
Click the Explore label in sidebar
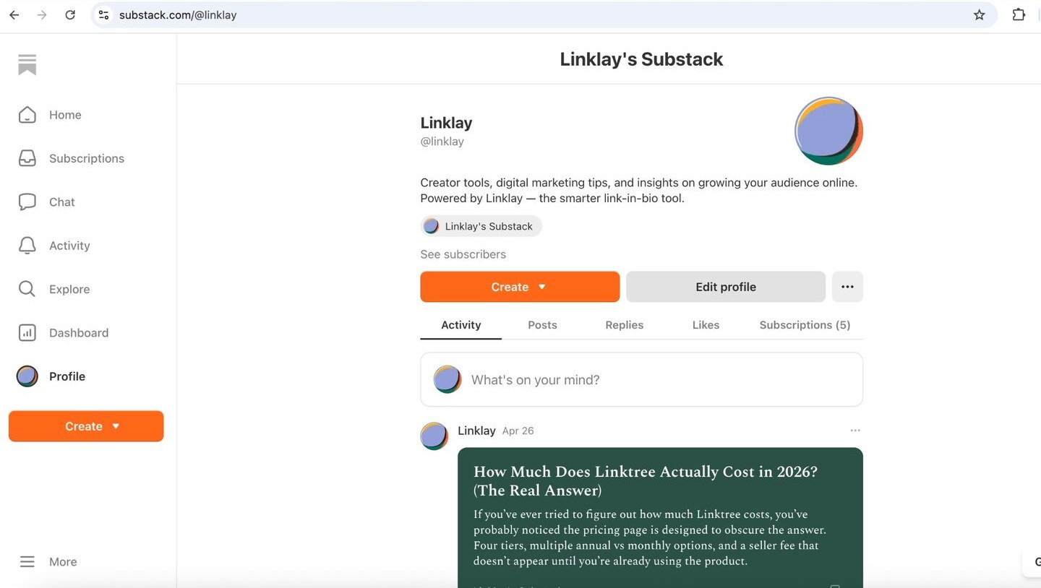point(69,289)
